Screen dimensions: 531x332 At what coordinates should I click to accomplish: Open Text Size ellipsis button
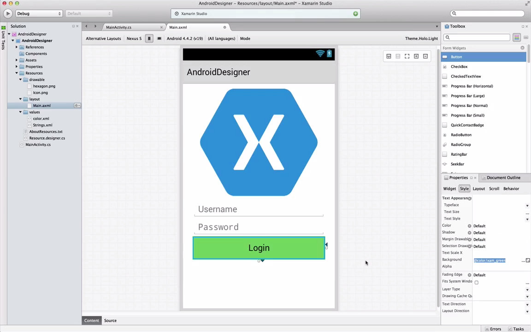[527, 213]
